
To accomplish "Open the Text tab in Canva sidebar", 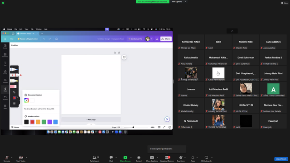I will pos(5,64).
